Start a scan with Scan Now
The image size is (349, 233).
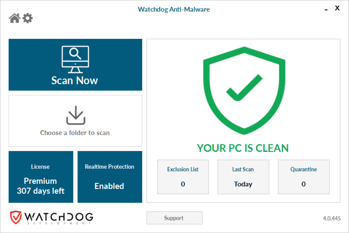[75, 65]
